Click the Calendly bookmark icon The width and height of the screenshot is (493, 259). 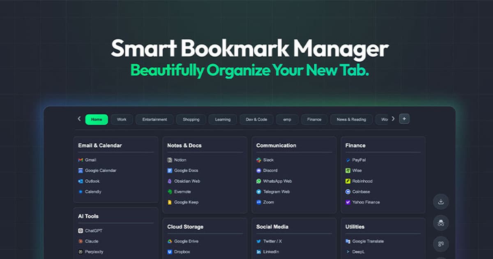tap(81, 192)
